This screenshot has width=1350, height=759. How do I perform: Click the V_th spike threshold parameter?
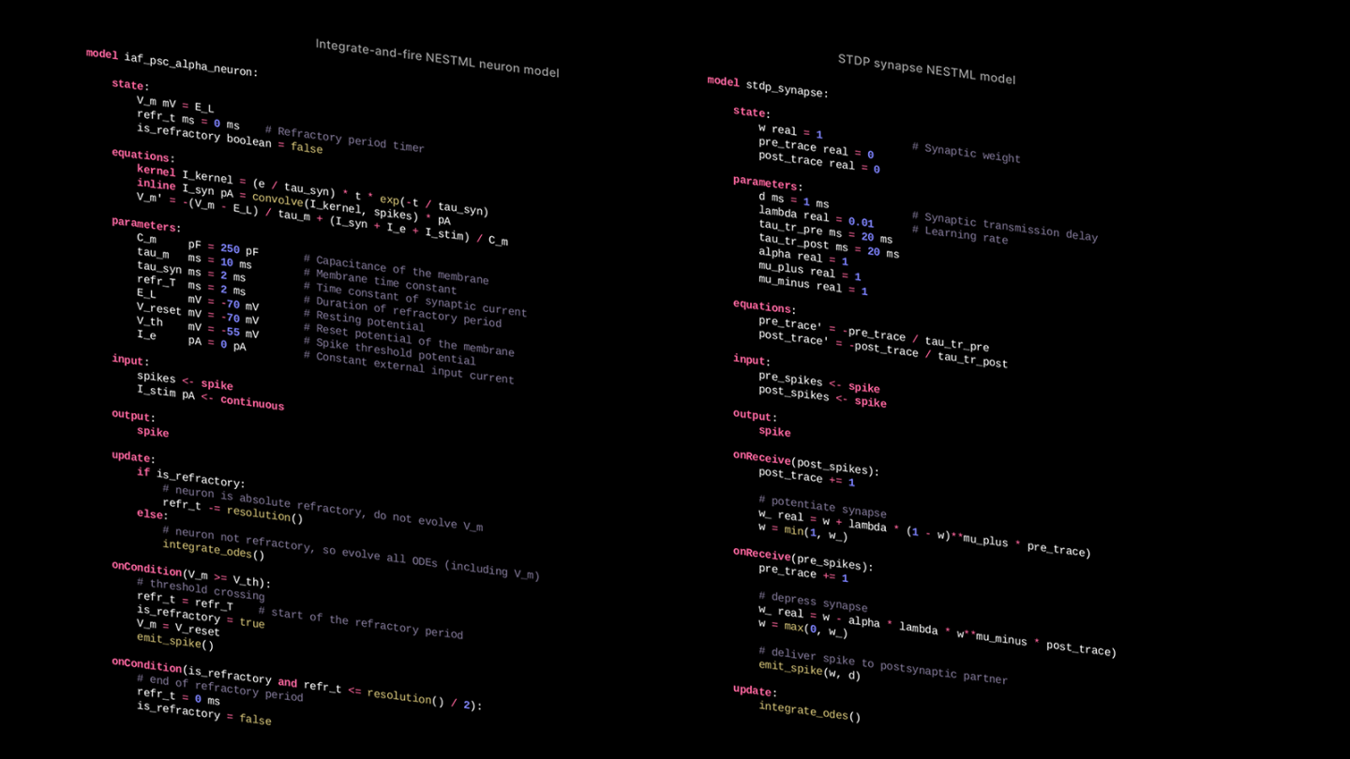[150, 320]
